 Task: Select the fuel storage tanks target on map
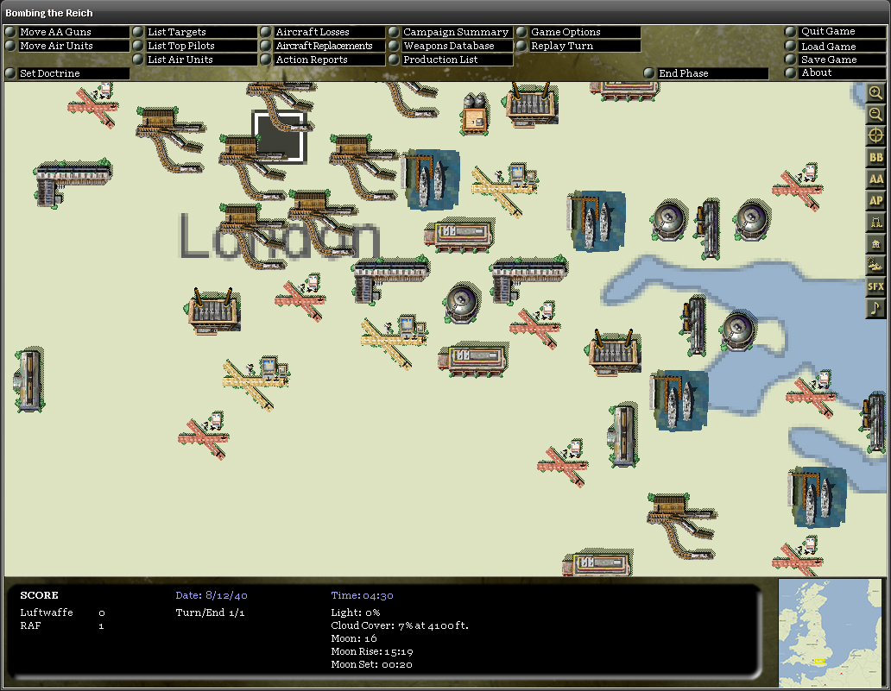click(x=475, y=114)
